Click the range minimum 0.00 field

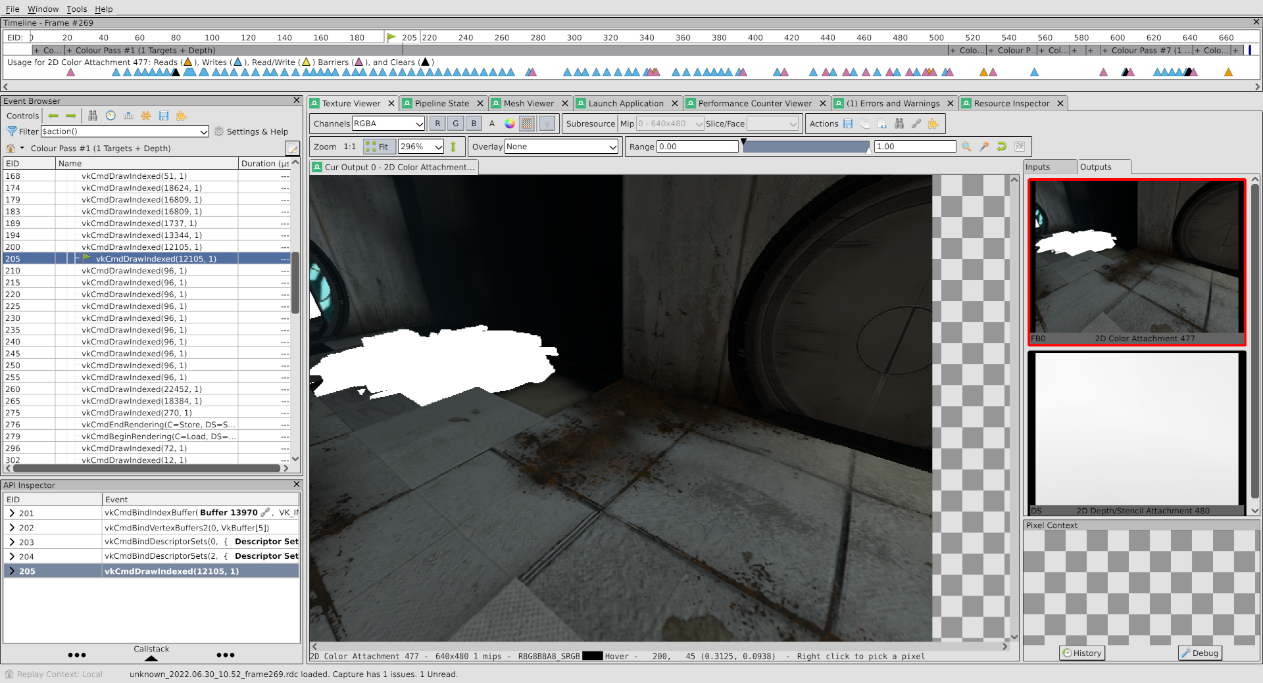pos(697,147)
